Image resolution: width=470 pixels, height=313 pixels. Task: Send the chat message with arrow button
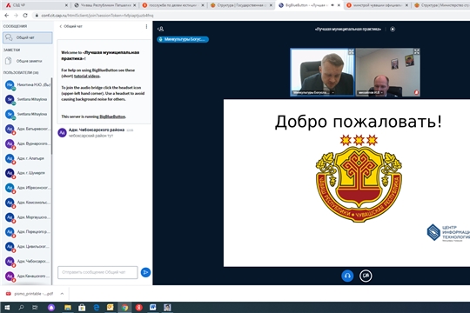pyautogui.click(x=145, y=272)
